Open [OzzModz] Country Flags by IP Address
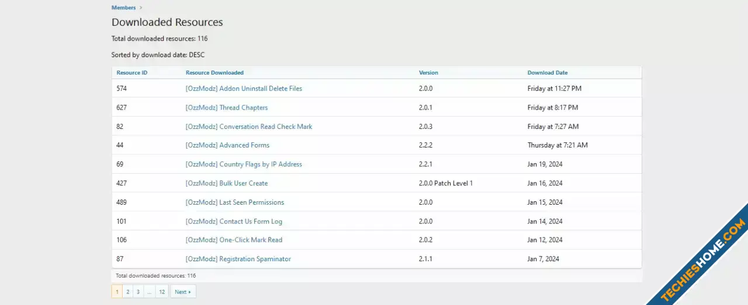Screen dimensions: 748x305 pos(244,164)
